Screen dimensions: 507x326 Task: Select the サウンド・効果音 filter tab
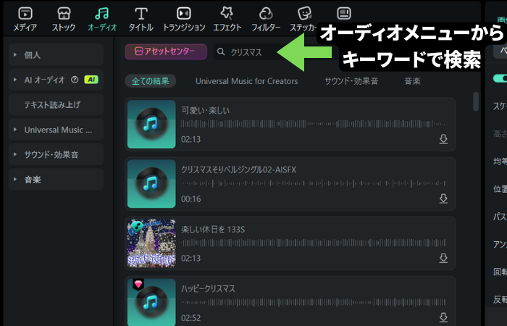click(x=351, y=81)
